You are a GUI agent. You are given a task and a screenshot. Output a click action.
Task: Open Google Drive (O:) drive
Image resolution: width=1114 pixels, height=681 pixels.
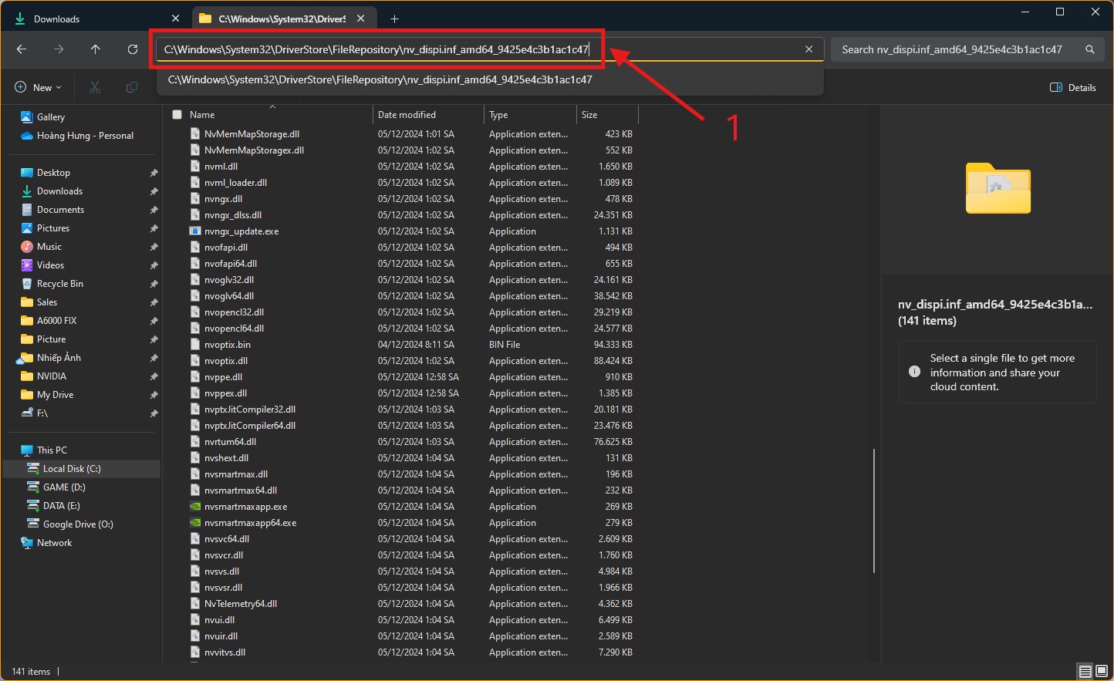click(78, 524)
